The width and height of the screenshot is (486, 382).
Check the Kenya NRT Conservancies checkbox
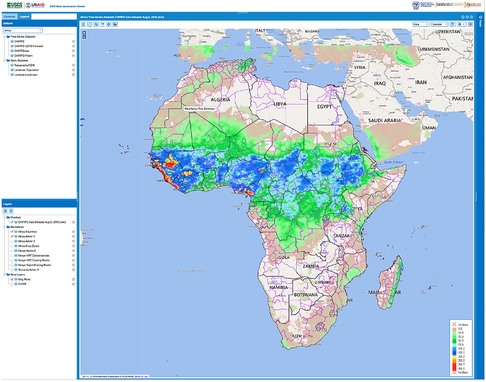pyautogui.click(x=13, y=255)
